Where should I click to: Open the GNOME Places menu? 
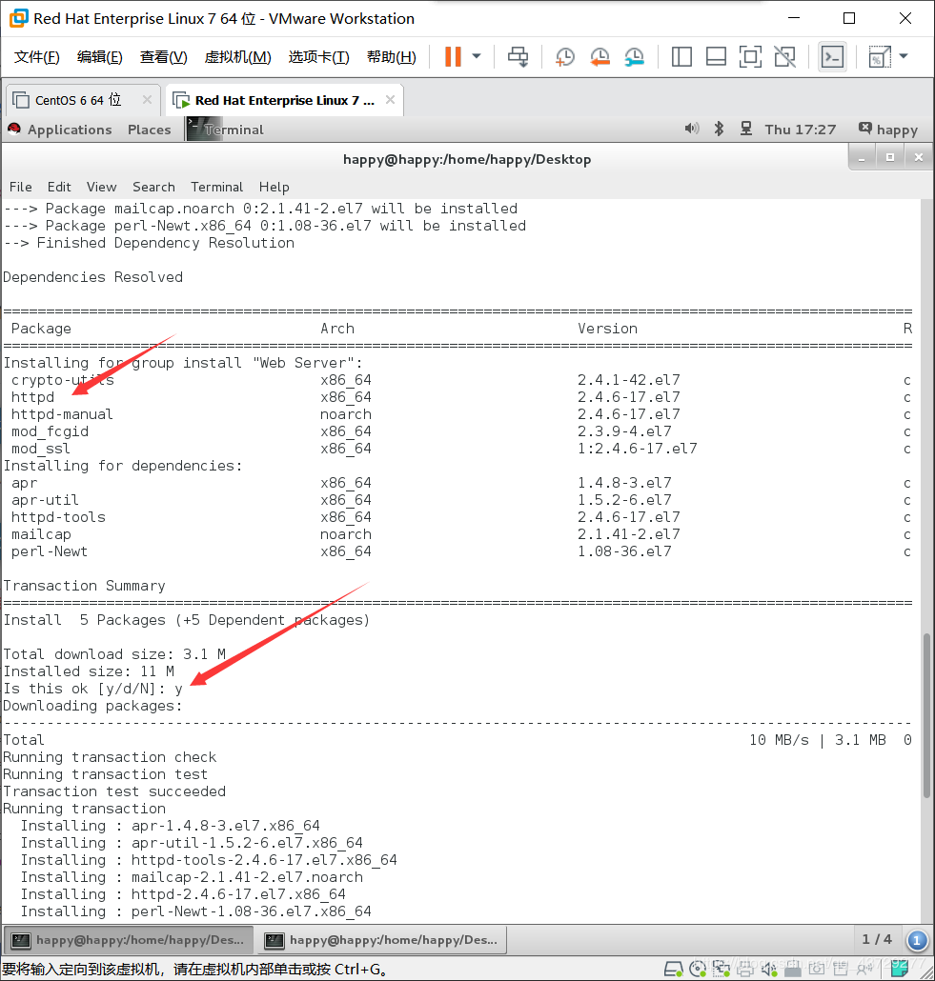click(149, 130)
